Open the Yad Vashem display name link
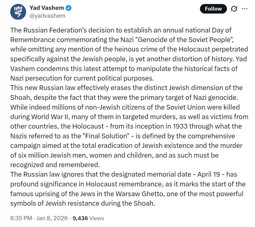255x227 pixels. pyautogui.click(x=47, y=8)
